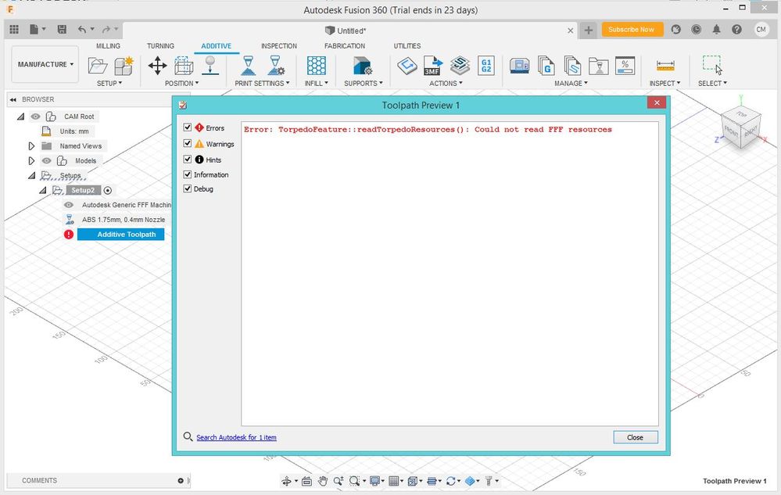Export the 3MF file icon
Screen dimensions: 781x495
click(433, 65)
